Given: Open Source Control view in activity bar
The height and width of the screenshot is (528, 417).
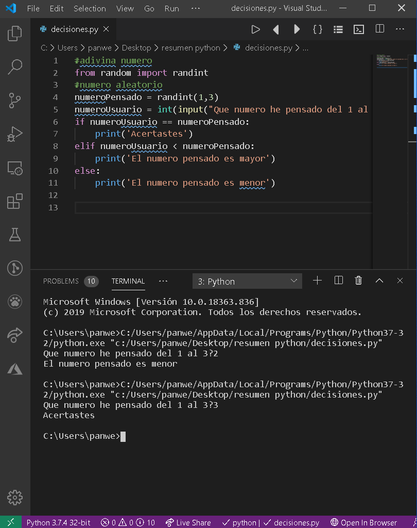Looking at the screenshot, I should (x=15, y=101).
